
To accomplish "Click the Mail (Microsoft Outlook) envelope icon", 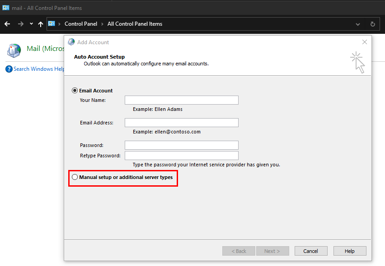I will 14,50.
